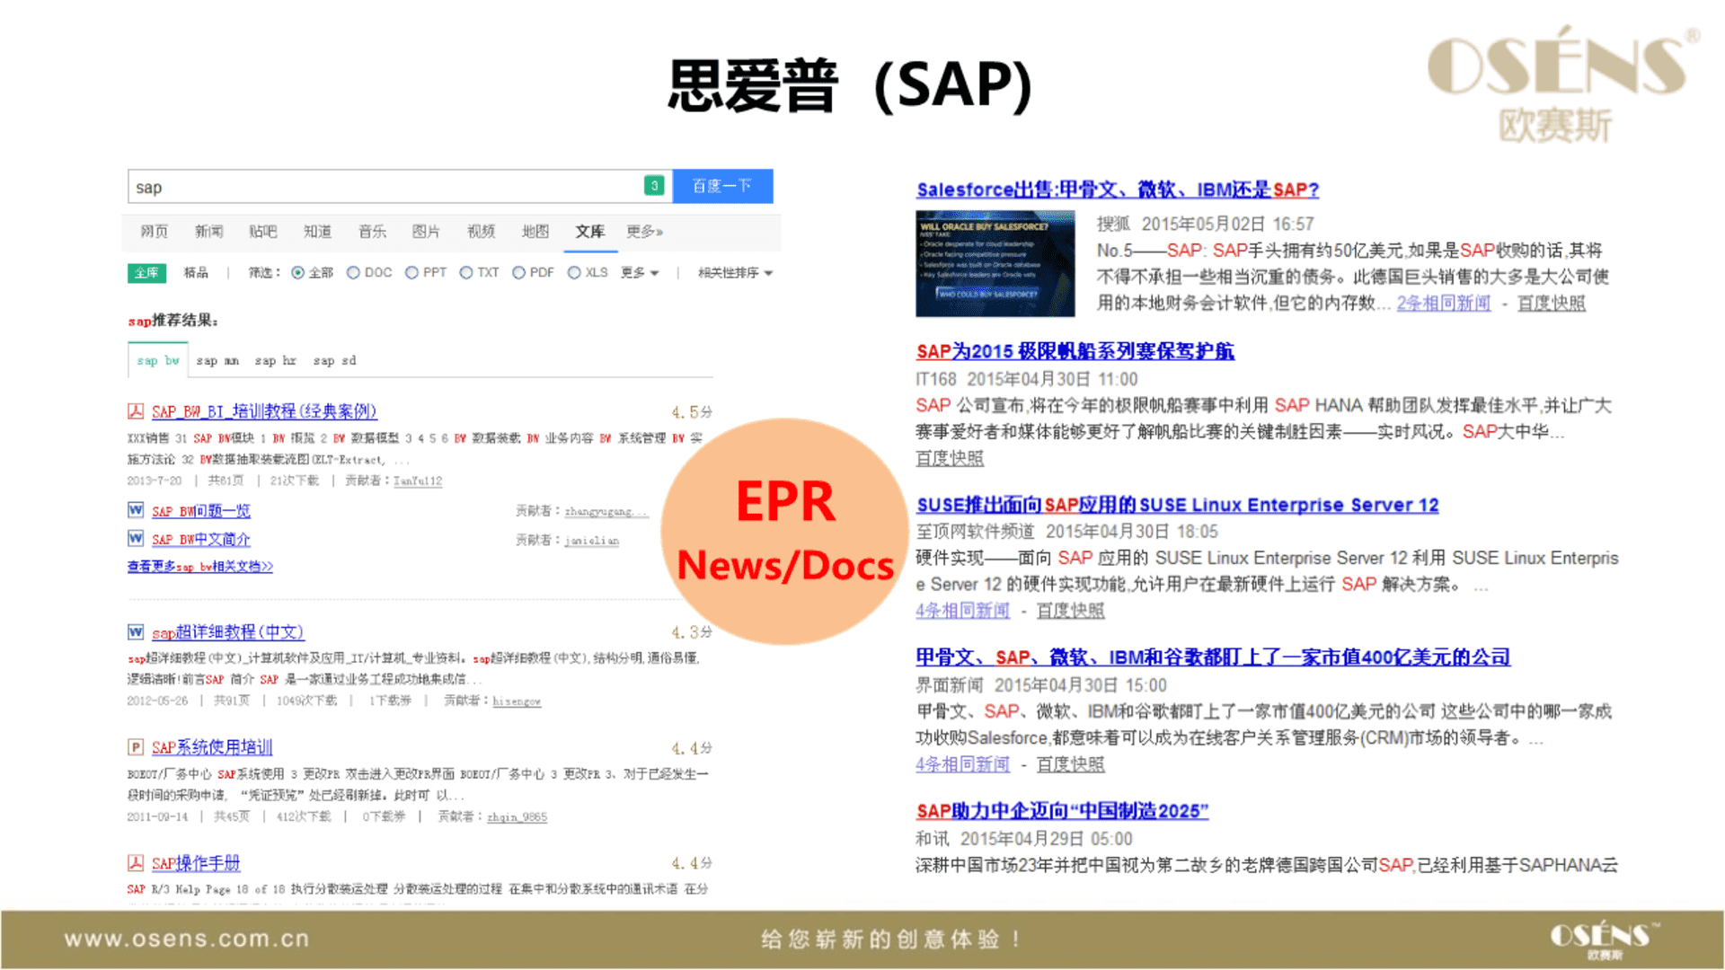Open SAP助力中企迈向中国制造2025 headline
The height and width of the screenshot is (970, 1725).
pos(1062,811)
